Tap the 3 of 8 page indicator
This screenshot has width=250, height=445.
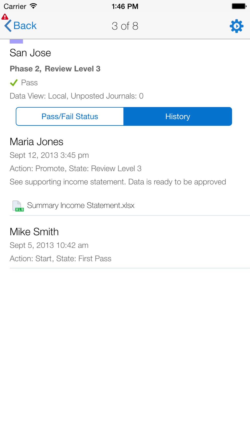pyautogui.click(x=125, y=26)
